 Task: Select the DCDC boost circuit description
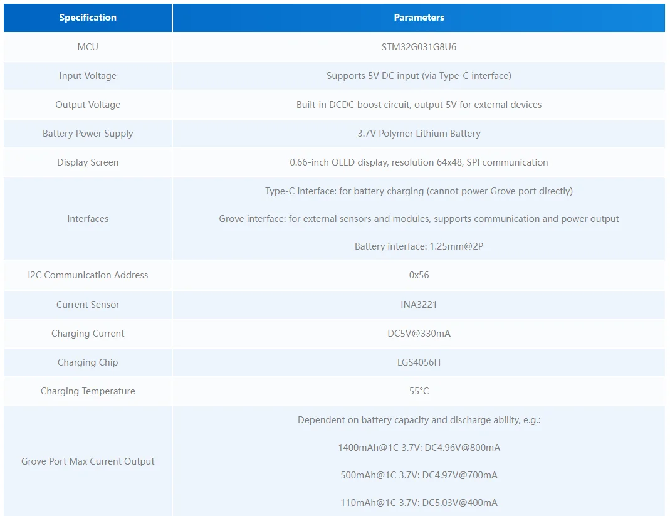point(419,105)
